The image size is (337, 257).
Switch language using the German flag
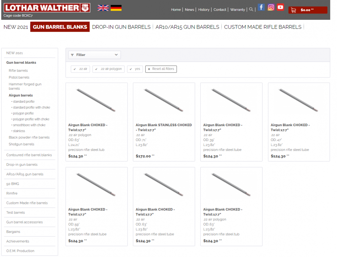point(116,8)
